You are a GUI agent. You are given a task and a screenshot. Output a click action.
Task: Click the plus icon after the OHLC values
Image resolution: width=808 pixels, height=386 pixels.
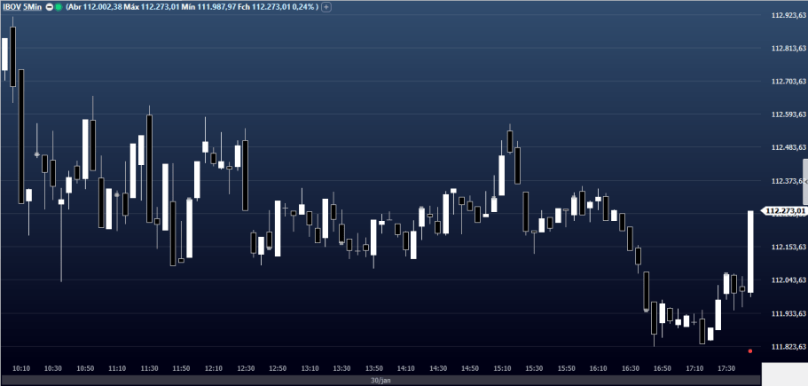[x=326, y=7]
